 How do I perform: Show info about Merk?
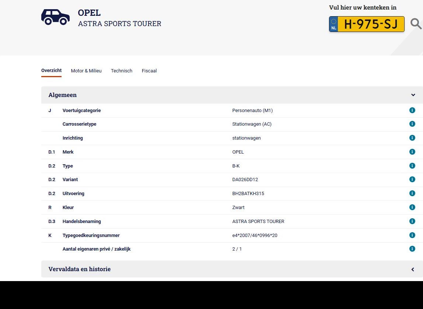coord(412,152)
